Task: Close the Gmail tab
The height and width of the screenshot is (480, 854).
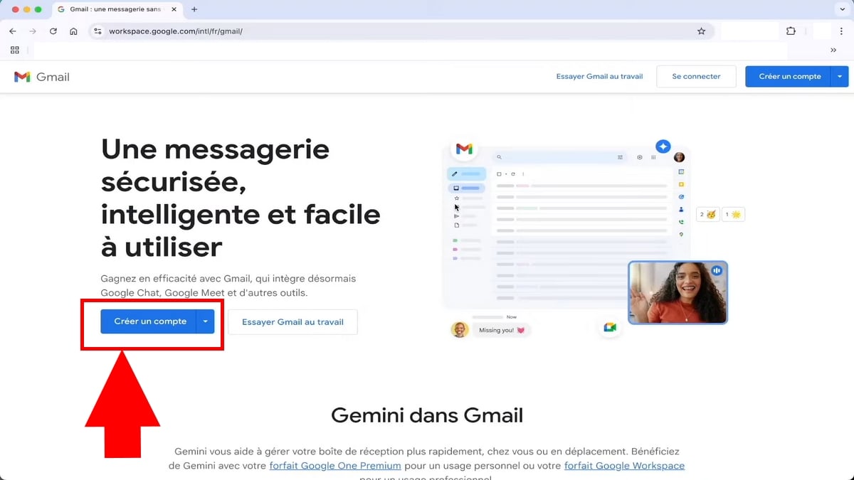Action: (173, 10)
